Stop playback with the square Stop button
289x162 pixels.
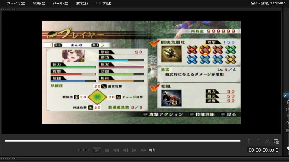click(107, 150)
